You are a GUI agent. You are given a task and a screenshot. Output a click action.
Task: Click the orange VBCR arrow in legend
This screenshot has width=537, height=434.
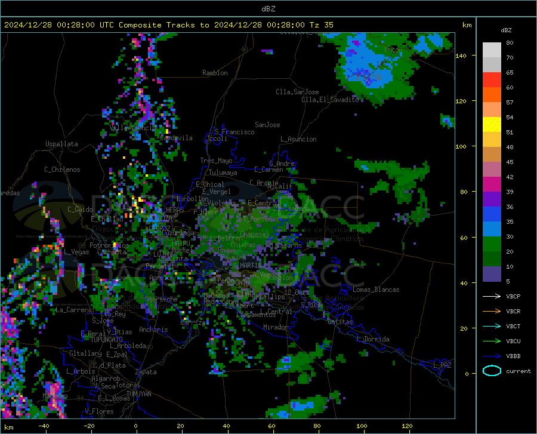492,312
